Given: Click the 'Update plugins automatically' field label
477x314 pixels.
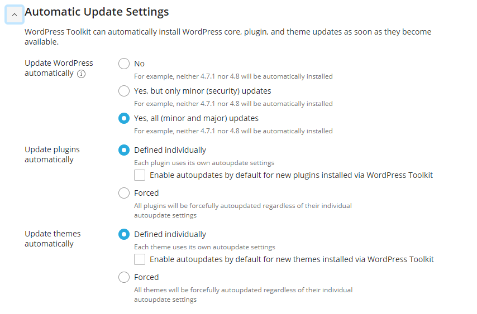Looking at the screenshot, I should 52,154.
